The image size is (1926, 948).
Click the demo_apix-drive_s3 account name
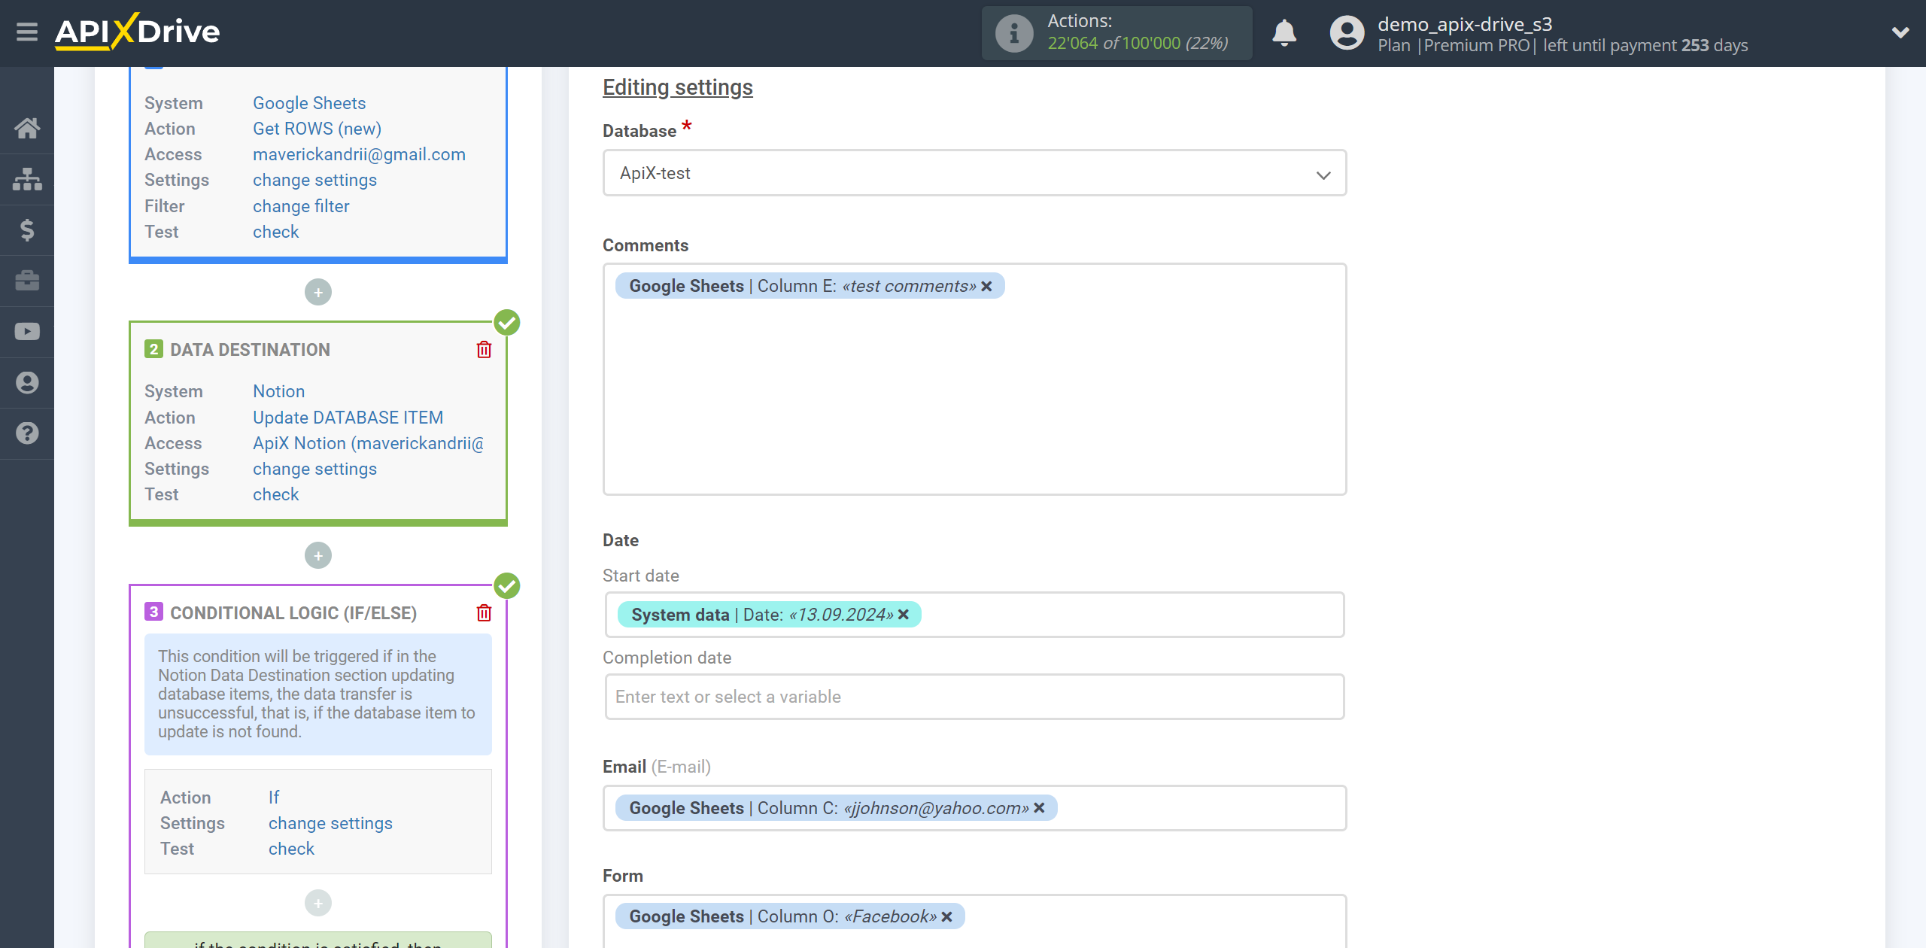[x=1465, y=24]
